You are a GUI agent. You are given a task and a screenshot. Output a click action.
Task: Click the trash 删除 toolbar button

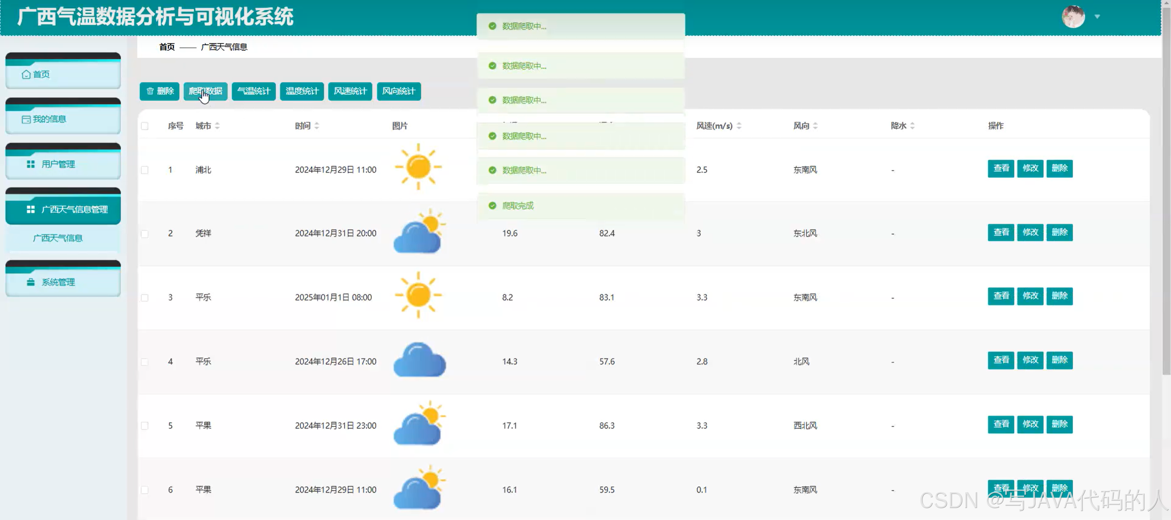coord(160,91)
